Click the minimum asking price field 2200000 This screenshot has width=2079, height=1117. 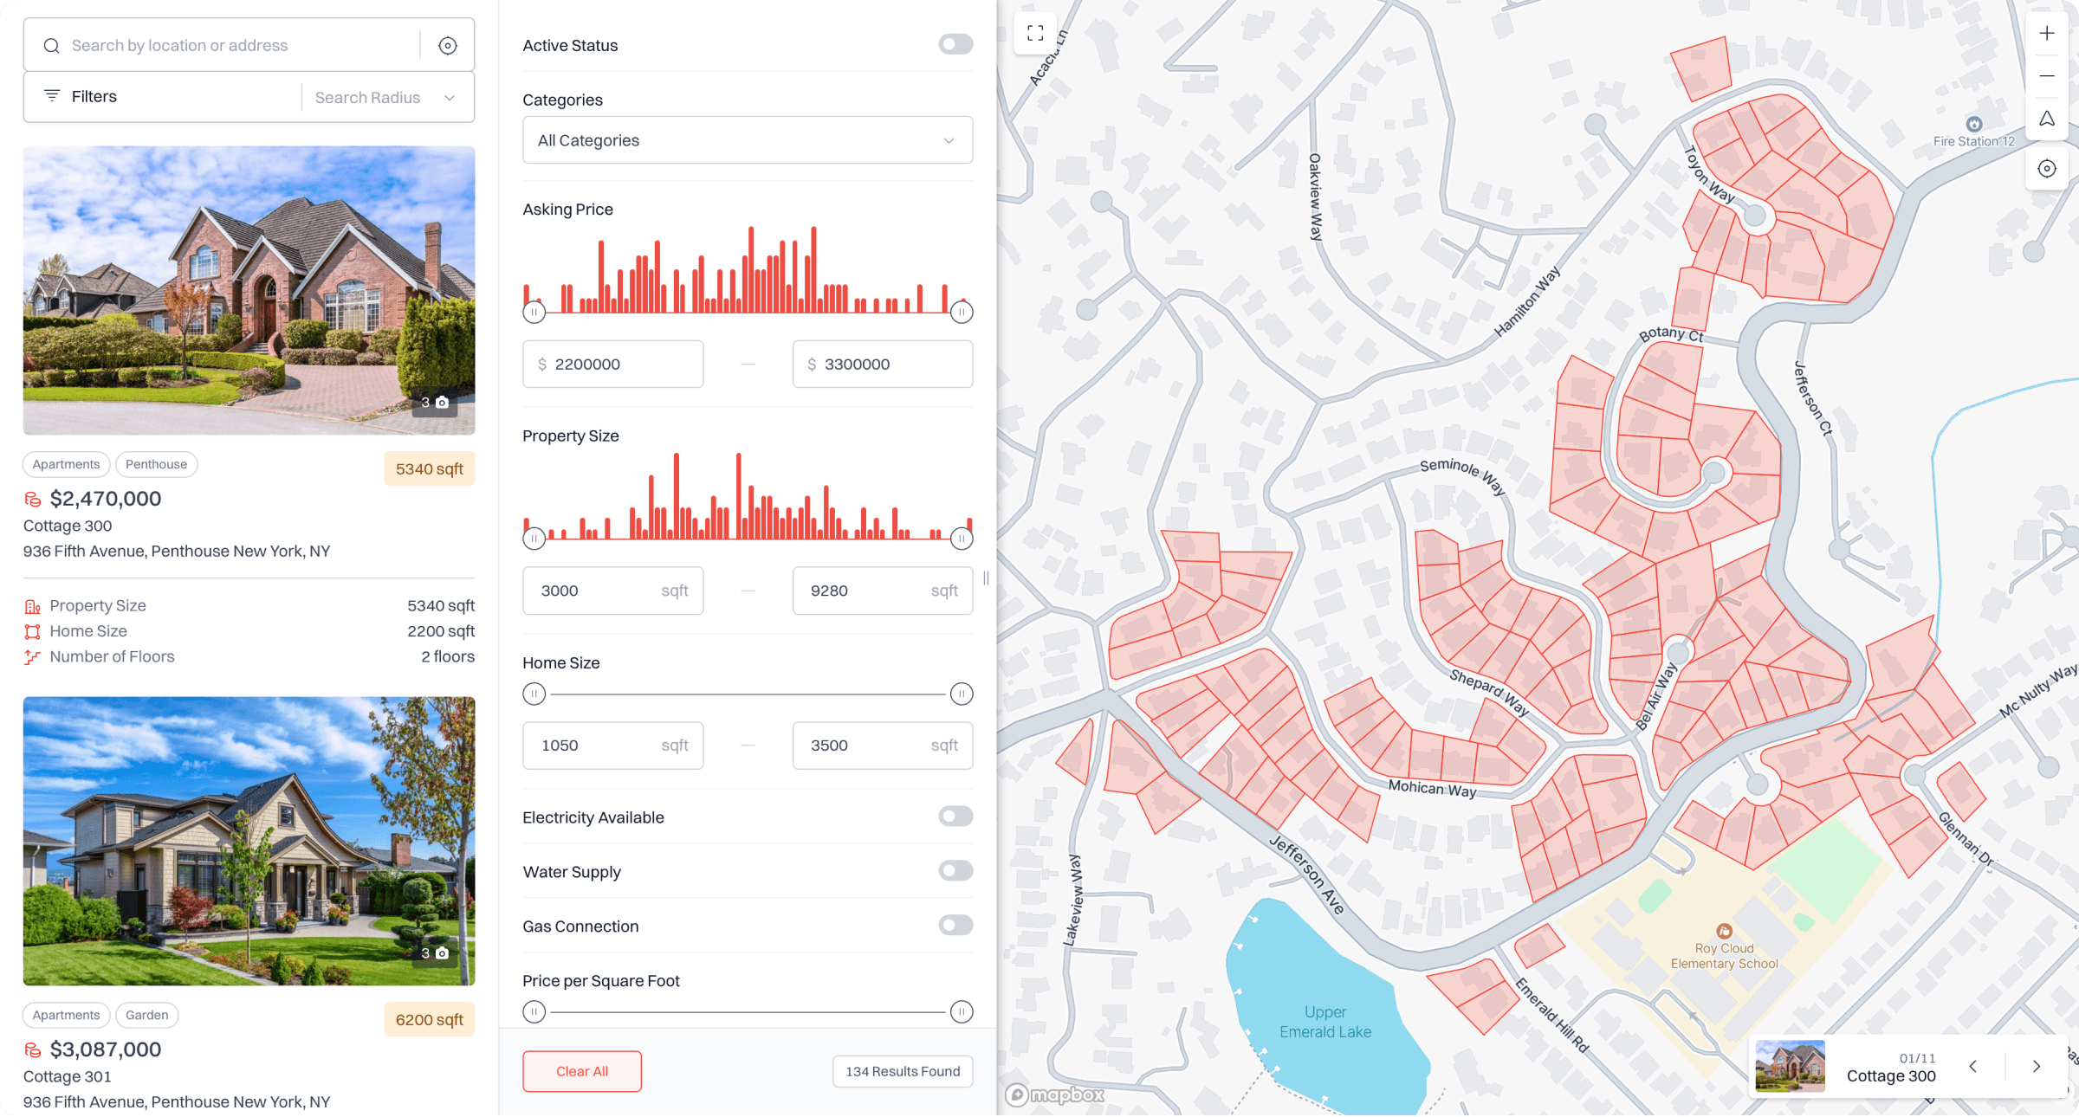(x=613, y=365)
